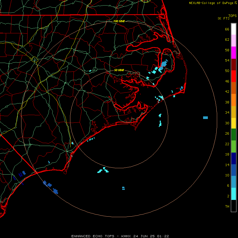The height and width of the screenshot is (238, 238).
Task: Click the legend value '22'
Action: click(227, 144)
